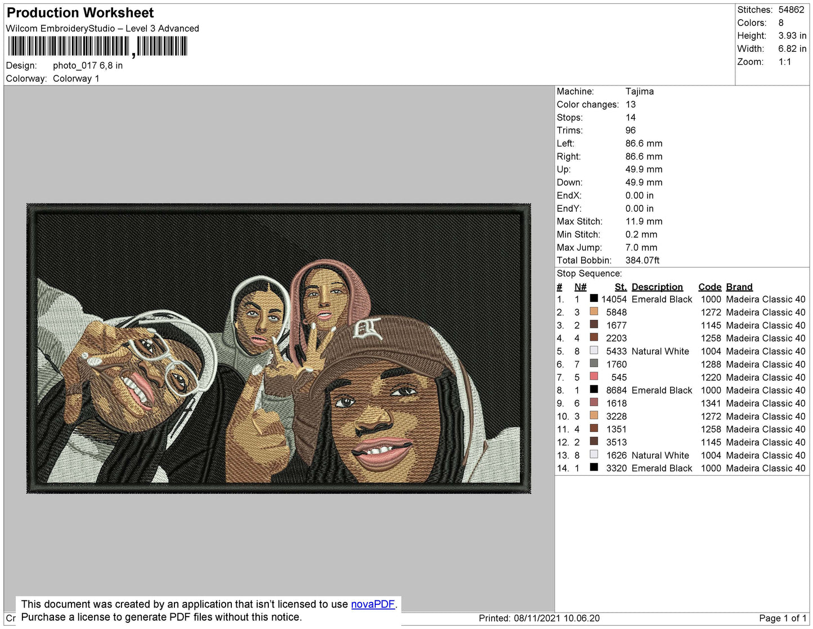Select the total stitches value "54862"
The width and height of the screenshot is (813, 629).
point(791,10)
